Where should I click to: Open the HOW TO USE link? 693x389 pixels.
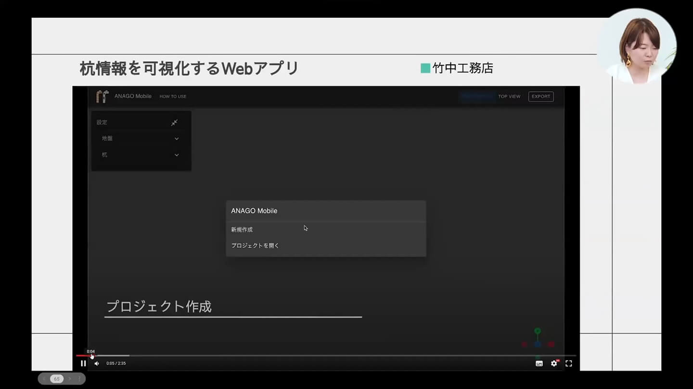173,97
